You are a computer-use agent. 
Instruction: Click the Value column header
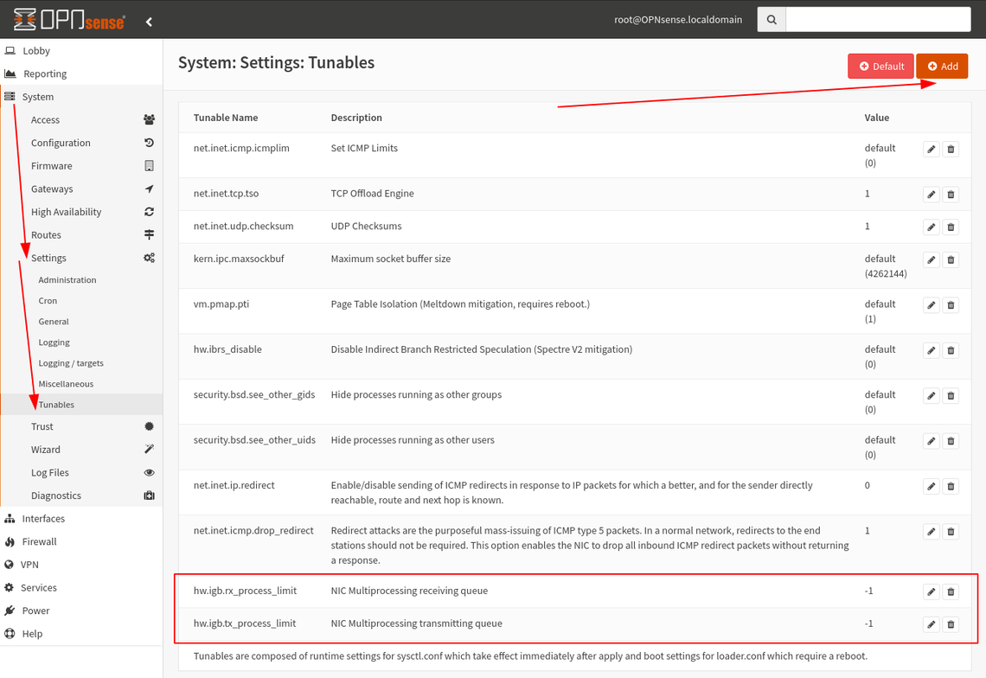coord(876,118)
